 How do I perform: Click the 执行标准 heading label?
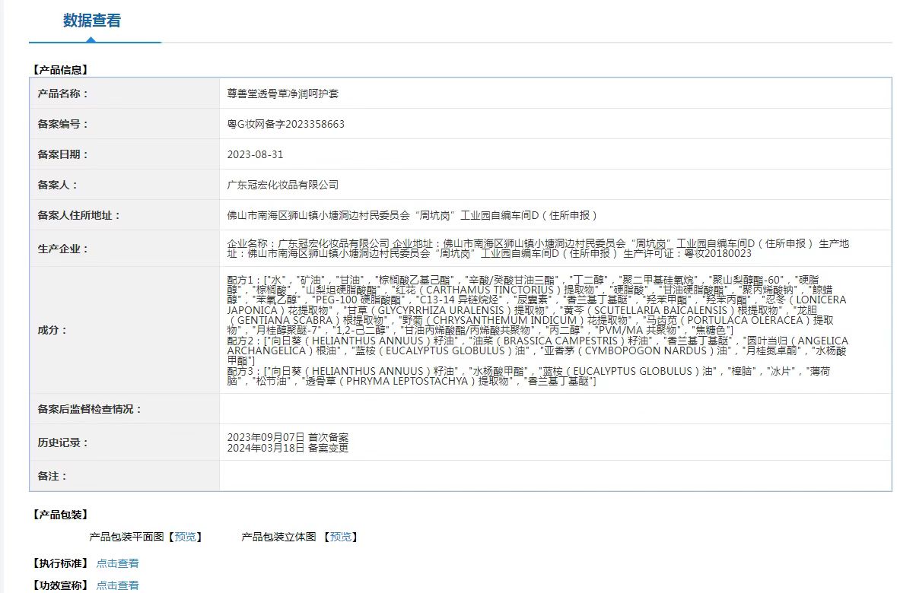coord(60,563)
